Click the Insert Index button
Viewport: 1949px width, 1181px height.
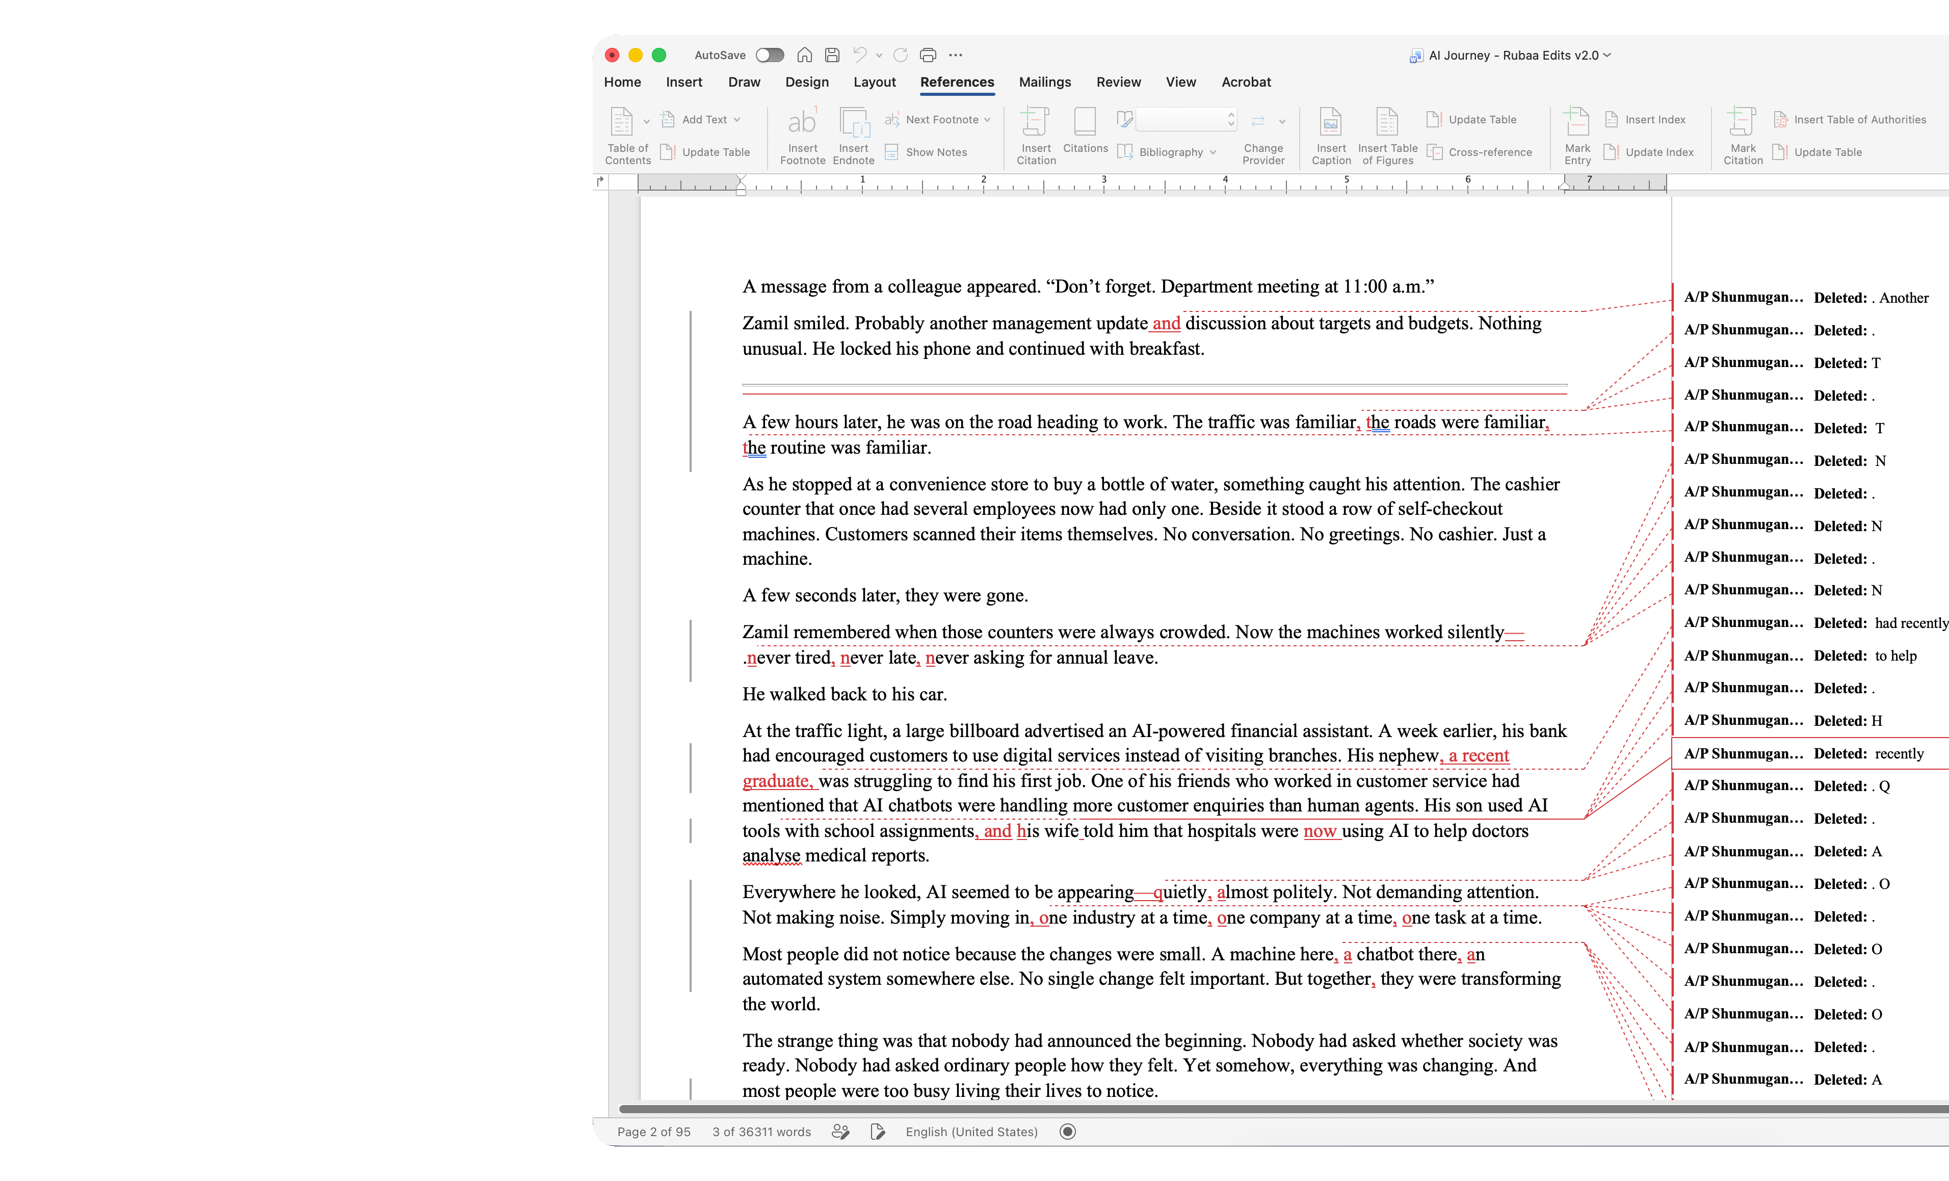1645,119
